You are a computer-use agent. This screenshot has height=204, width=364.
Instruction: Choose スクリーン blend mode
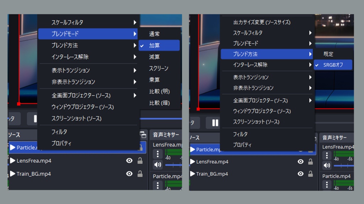click(x=159, y=68)
